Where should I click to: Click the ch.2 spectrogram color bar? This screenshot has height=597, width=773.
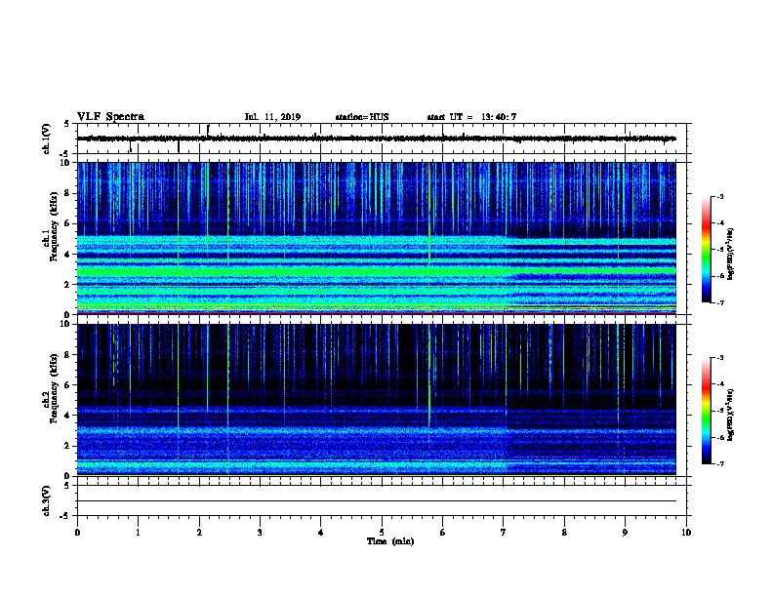(706, 411)
